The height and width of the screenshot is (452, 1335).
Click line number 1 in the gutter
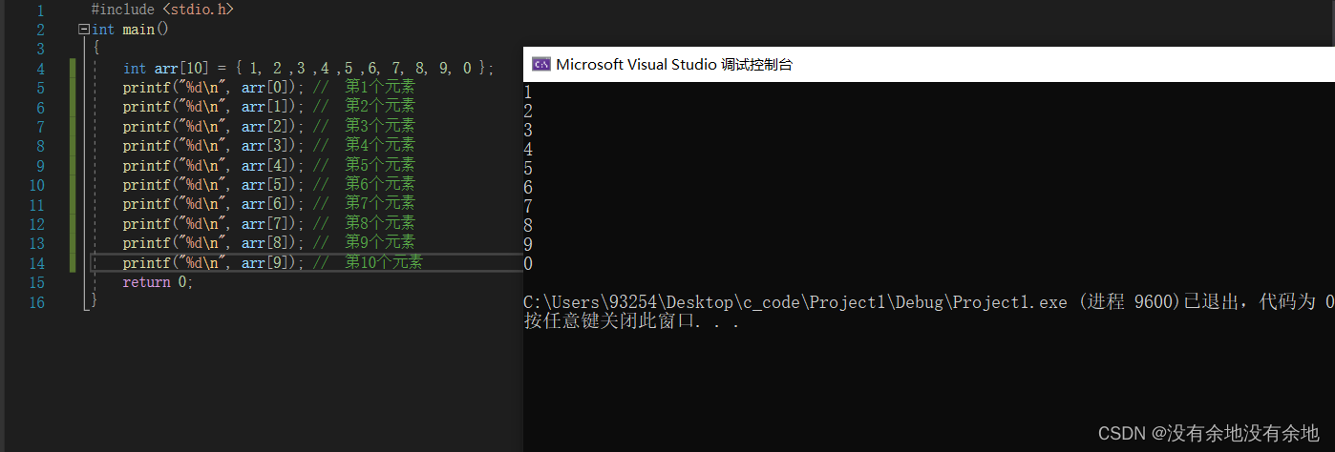tap(40, 10)
